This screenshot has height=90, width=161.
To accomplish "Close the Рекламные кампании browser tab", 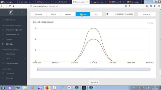I will pos(88,2).
